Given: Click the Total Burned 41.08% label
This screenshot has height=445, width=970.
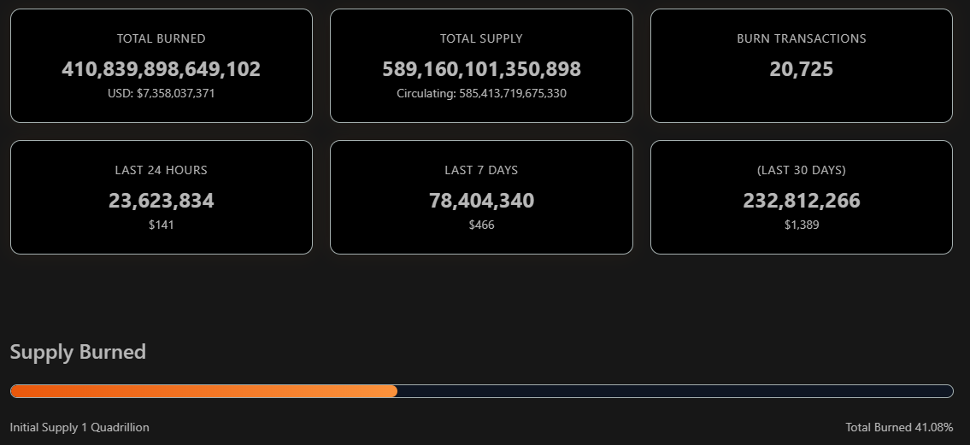Looking at the screenshot, I should (x=899, y=427).
